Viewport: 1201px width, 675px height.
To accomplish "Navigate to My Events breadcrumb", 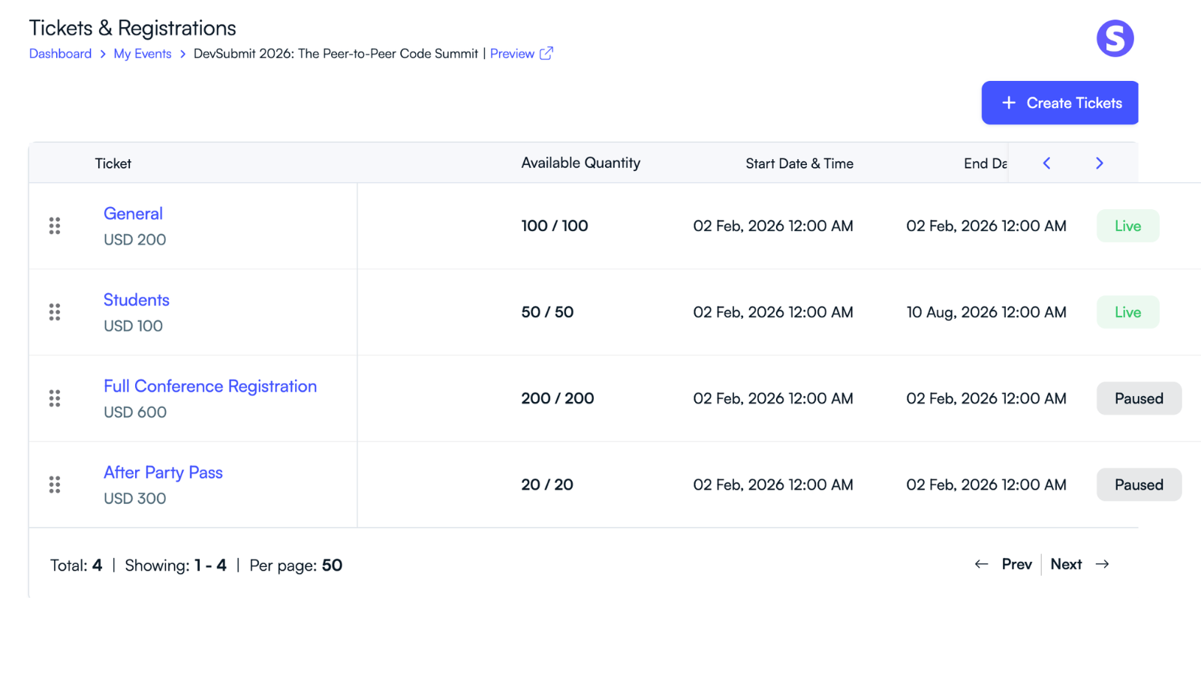I will (x=143, y=54).
